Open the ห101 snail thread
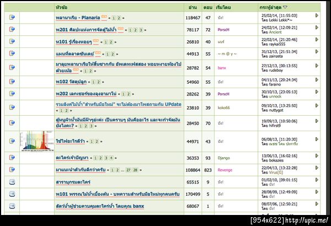Screen dimensions: 331x226 (x=74, y=42)
